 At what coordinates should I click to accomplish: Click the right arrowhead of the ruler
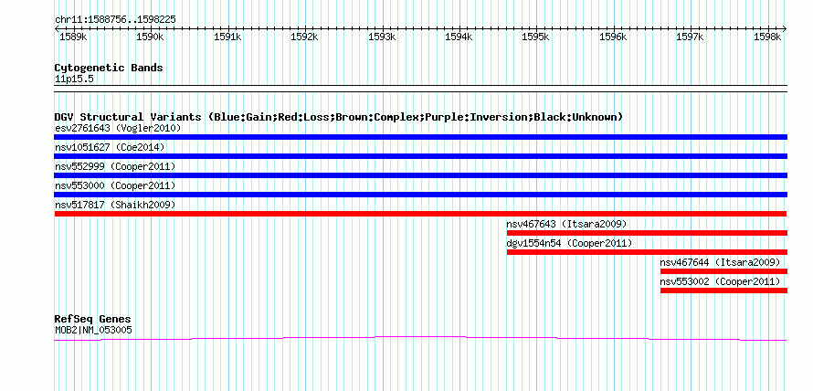(x=784, y=28)
